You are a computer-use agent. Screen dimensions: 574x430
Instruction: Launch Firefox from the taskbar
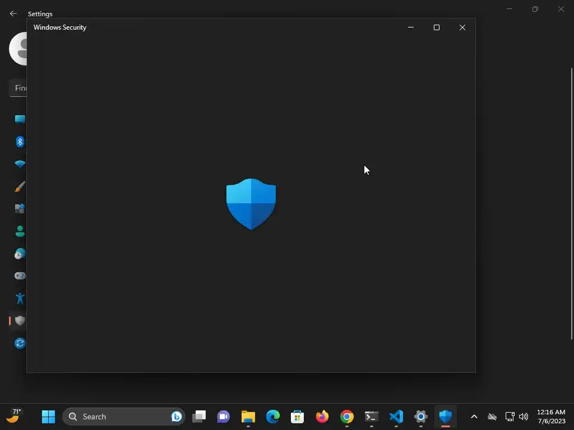322,417
